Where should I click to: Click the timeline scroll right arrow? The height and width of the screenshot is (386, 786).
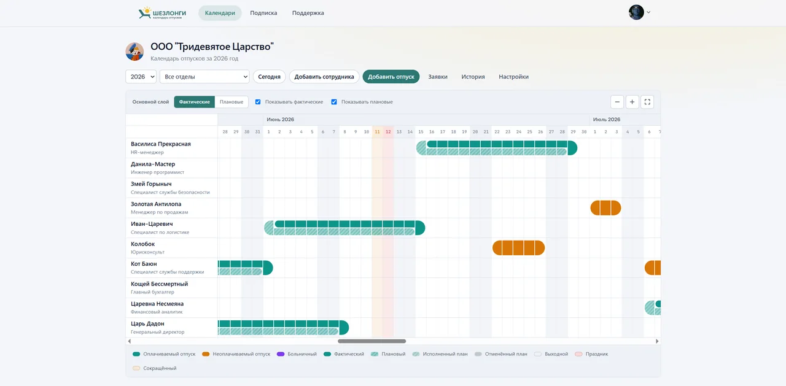click(657, 341)
